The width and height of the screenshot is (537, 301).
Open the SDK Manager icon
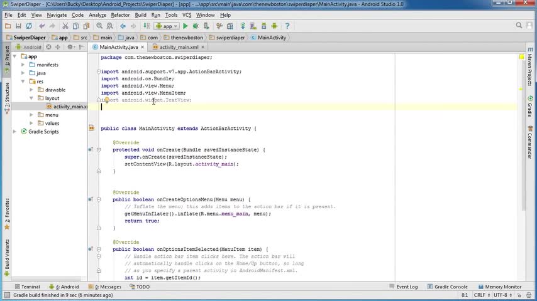click(x=263, y=26)
